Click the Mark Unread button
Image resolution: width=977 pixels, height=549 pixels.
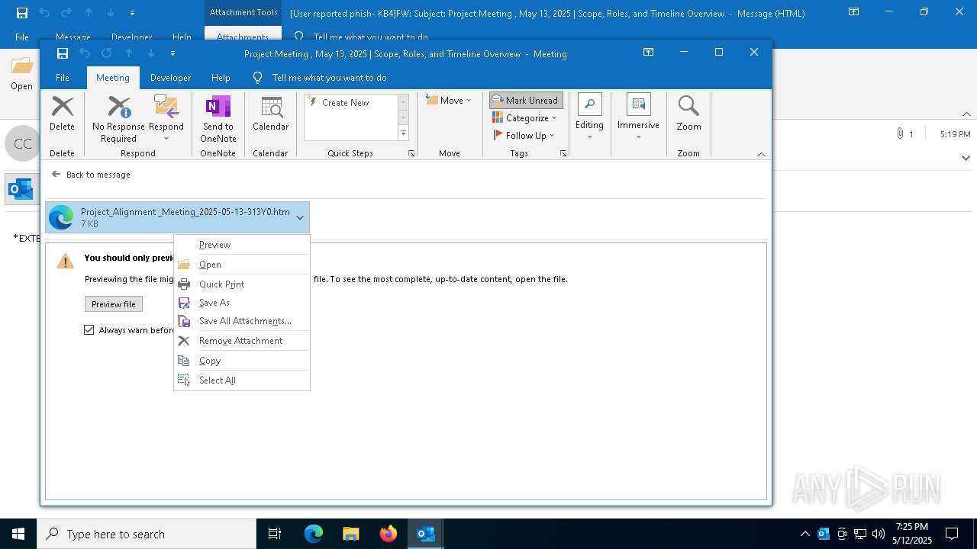(x=526, y=100)
